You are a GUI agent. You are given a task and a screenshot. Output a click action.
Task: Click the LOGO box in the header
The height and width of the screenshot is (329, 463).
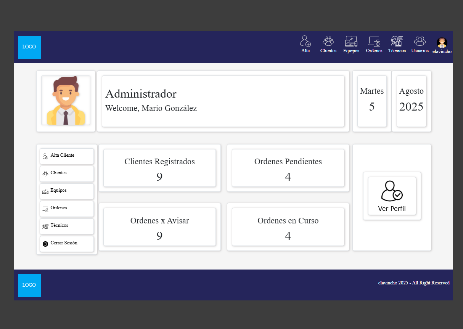click(29, 47)
